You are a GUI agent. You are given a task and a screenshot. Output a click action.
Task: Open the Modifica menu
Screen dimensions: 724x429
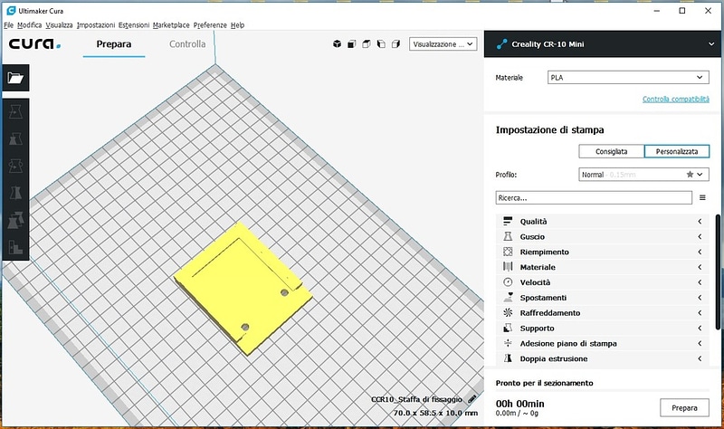coord(30,25)
